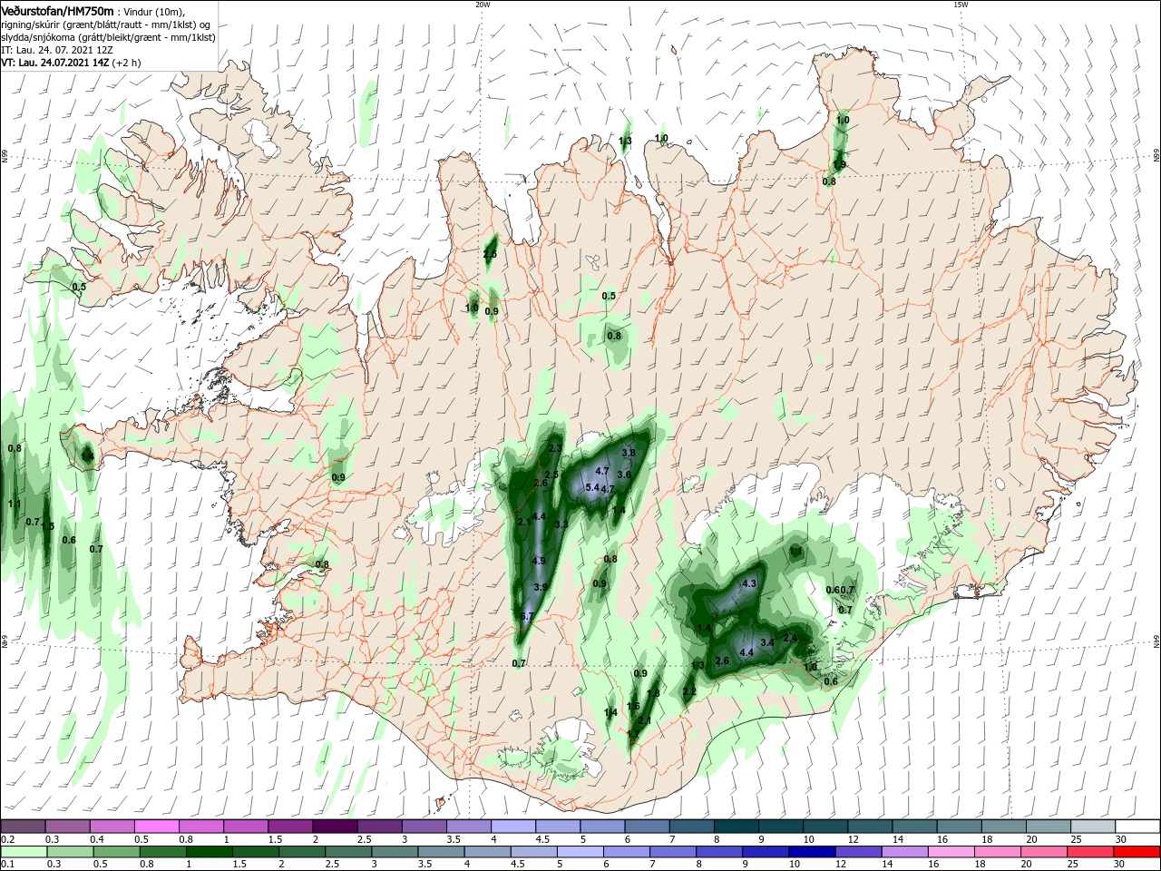Select the 4.3 precipitation value on the map
Screen dimensions: 1161x871
[749, 584]
